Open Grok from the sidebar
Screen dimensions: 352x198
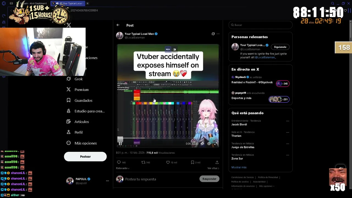pos(75,79)
